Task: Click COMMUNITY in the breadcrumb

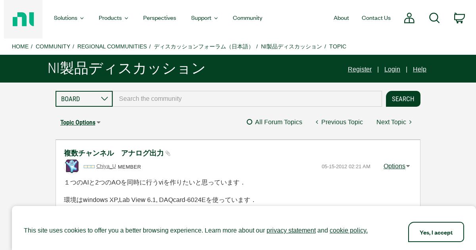Action: pos(53,46)
